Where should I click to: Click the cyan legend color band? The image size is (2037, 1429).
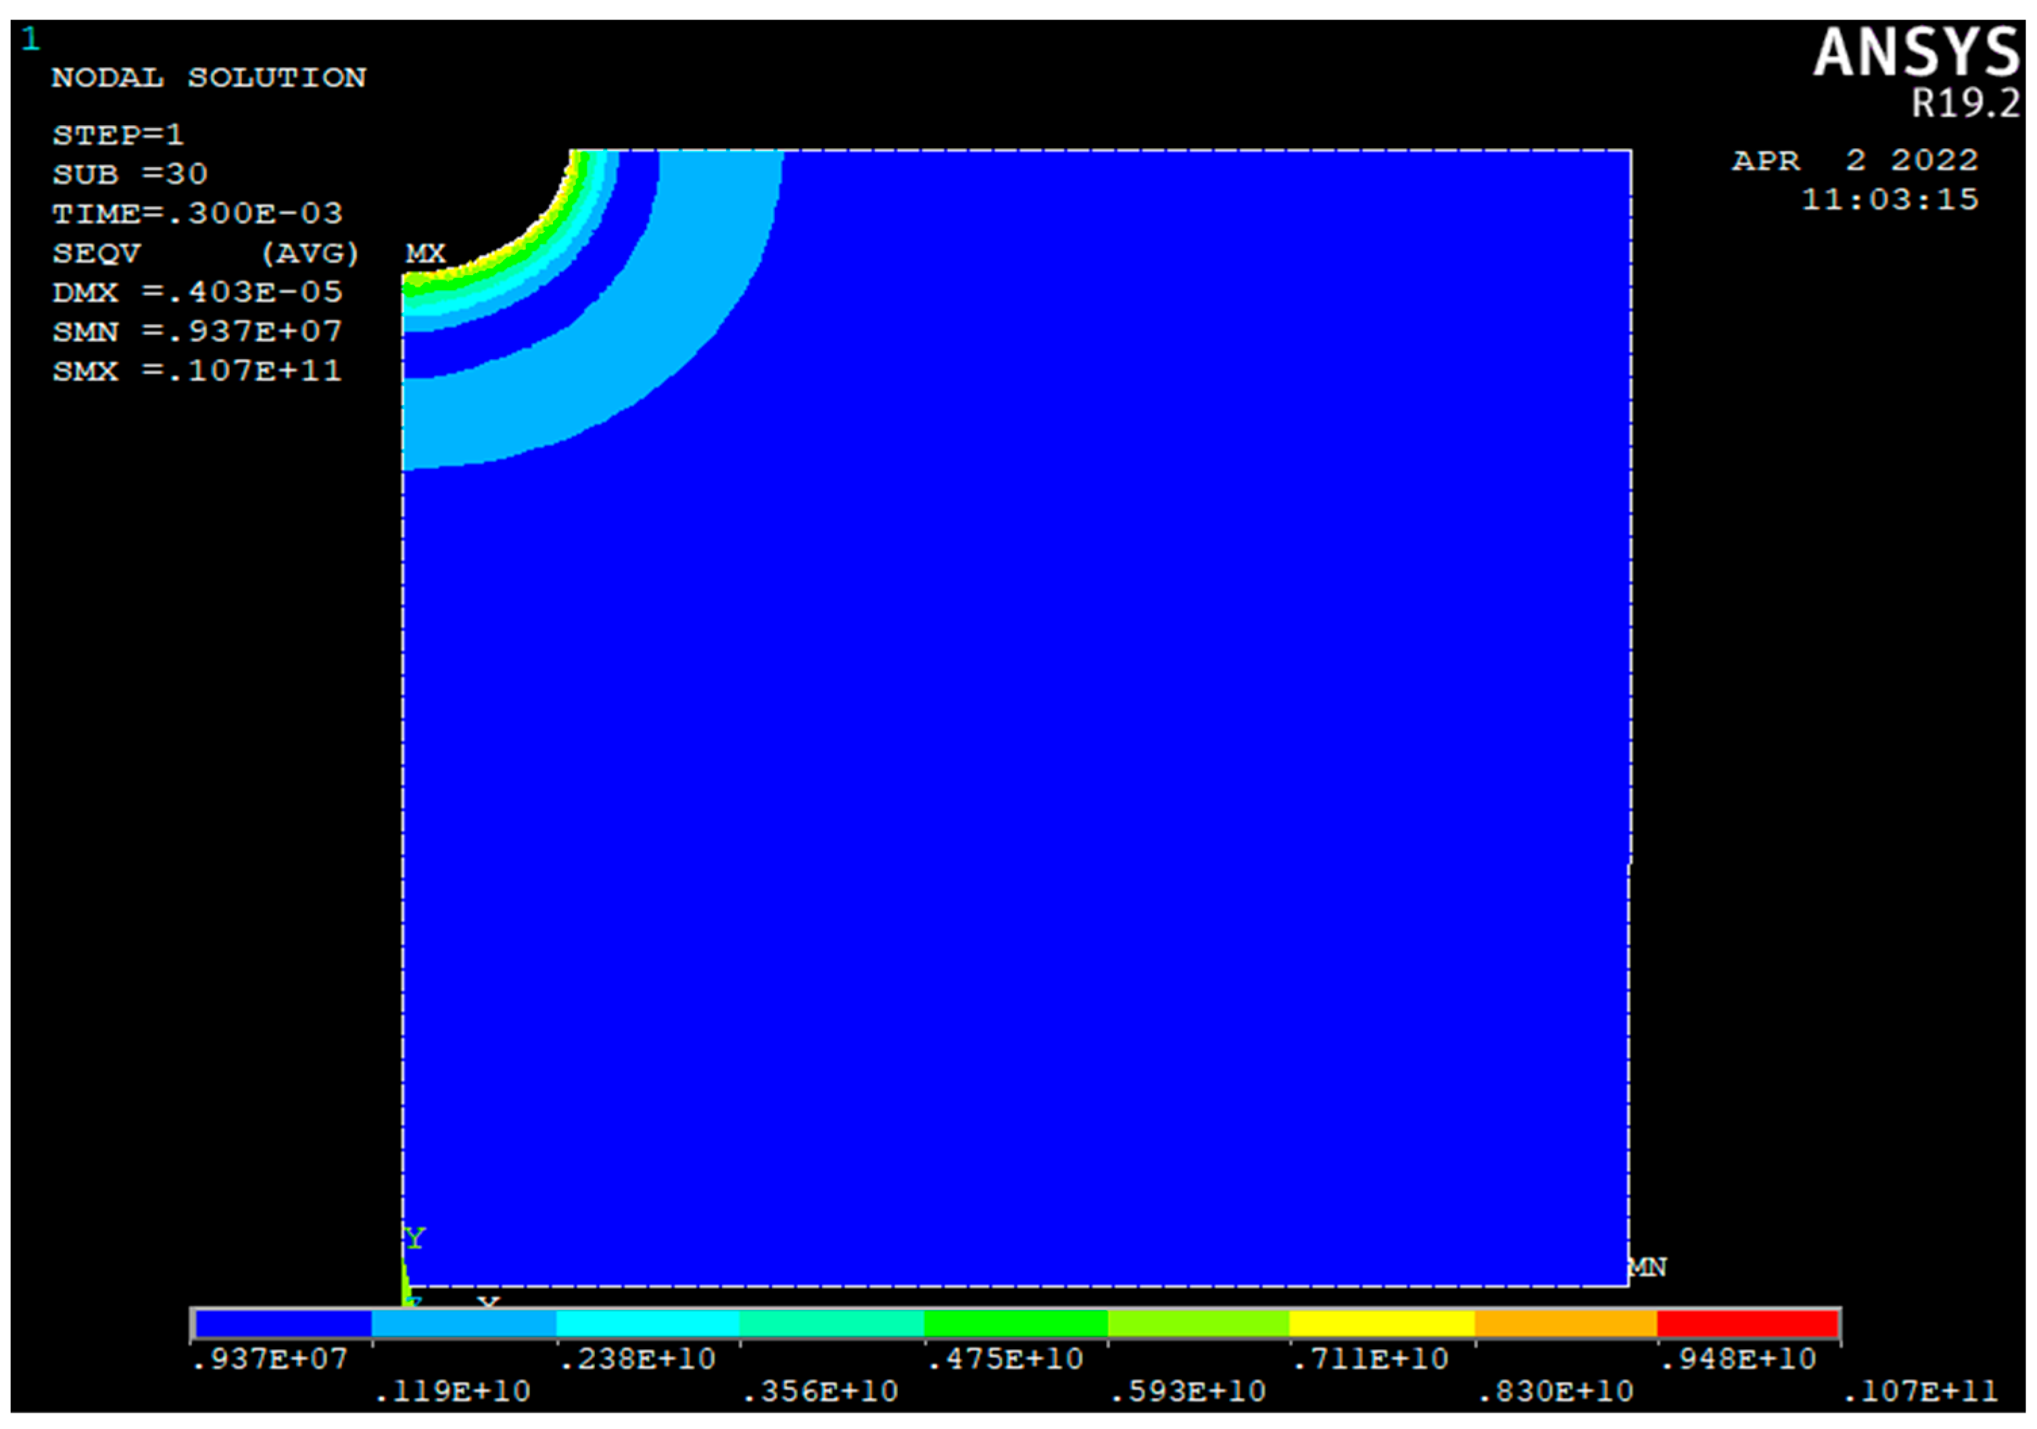pyautogui.click(x=648, y=1323)
